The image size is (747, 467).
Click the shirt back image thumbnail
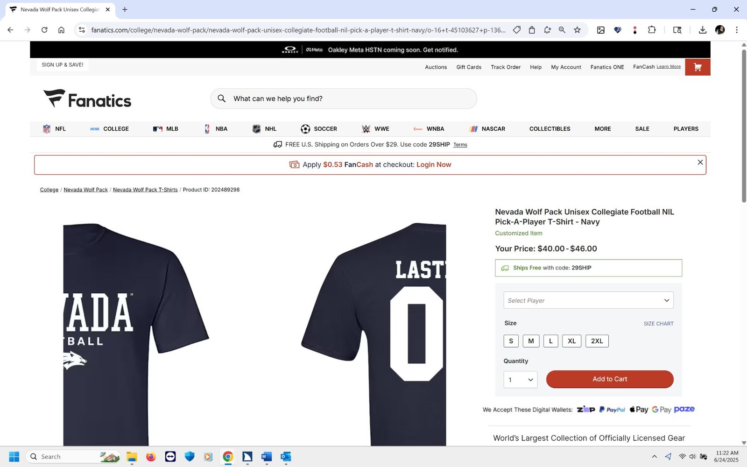tap(373, 334)
